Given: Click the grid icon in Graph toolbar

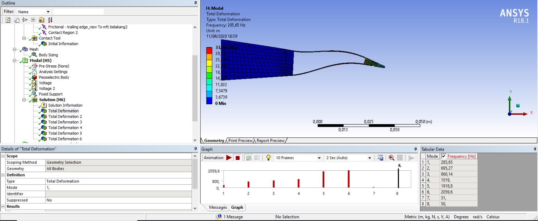Looking at the screenshot, I should point(400,158).
